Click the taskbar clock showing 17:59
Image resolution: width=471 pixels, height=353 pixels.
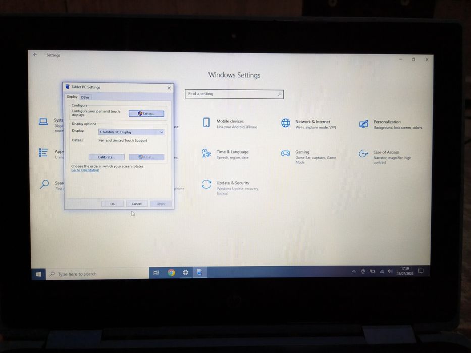pos(405,271)
